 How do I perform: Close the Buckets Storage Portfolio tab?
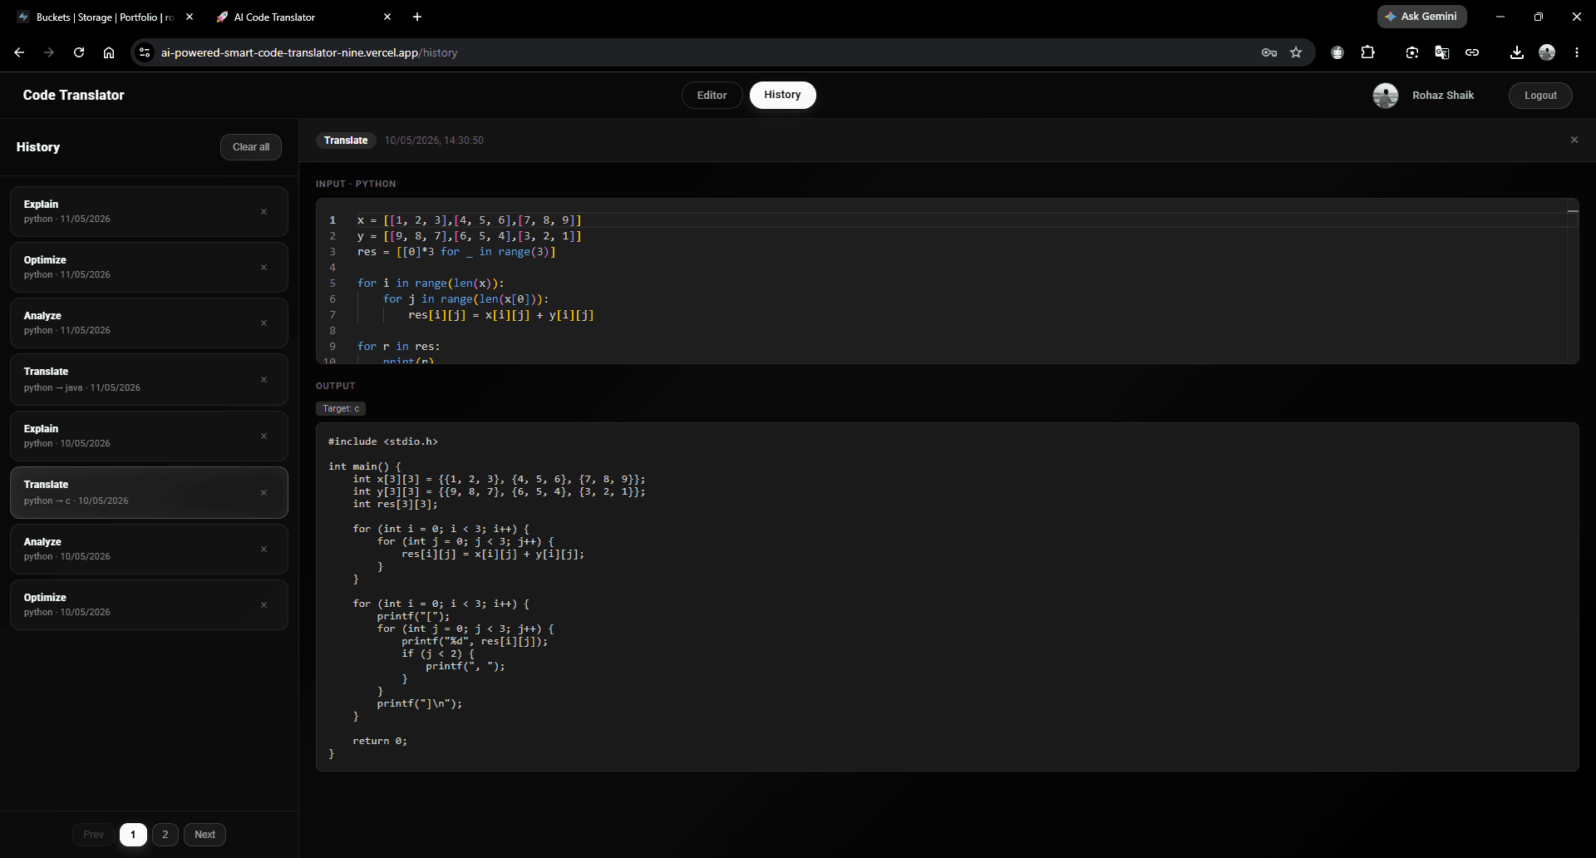coord(190,17)
